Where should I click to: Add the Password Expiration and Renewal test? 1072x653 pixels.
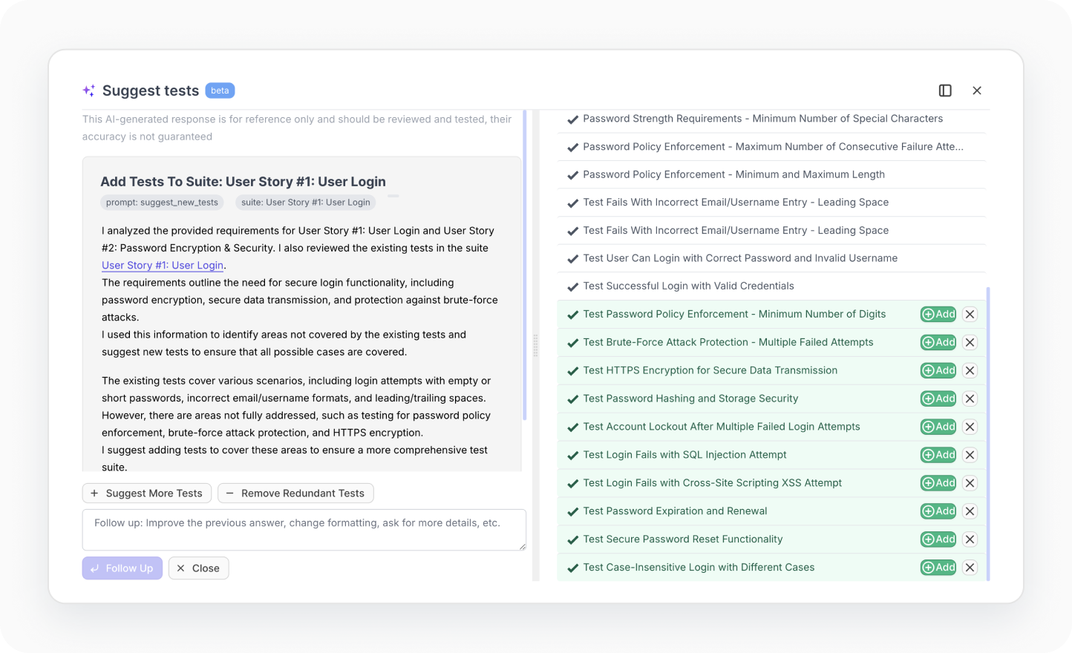pos(938,511)
